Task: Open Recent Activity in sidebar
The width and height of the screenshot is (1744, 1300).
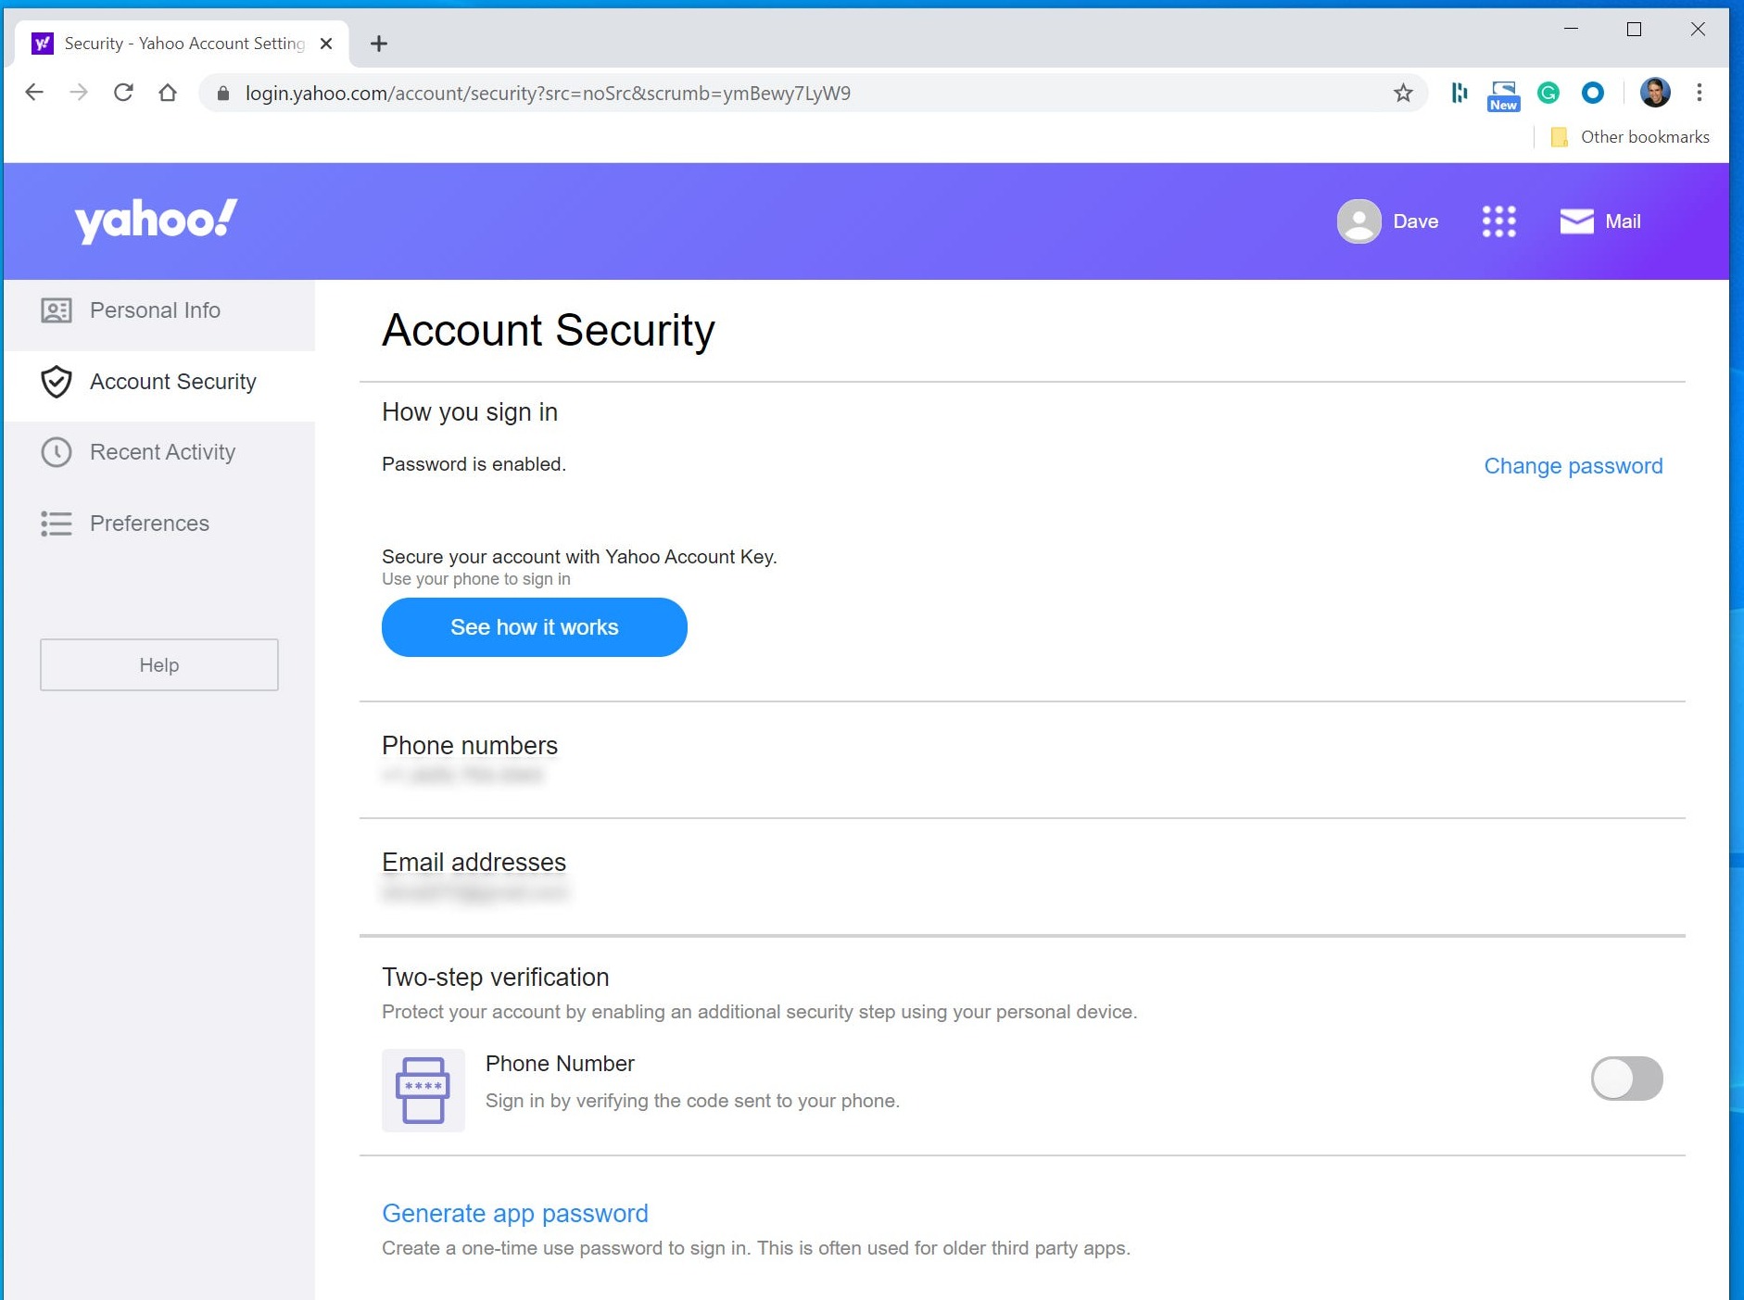Action: pos(159,452)
